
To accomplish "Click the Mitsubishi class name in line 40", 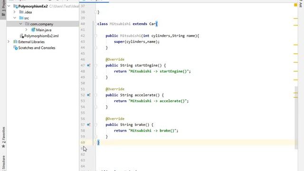I will [120, 24].
